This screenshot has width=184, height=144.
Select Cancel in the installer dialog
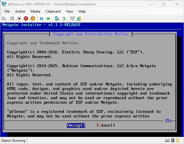click(106, 125)
